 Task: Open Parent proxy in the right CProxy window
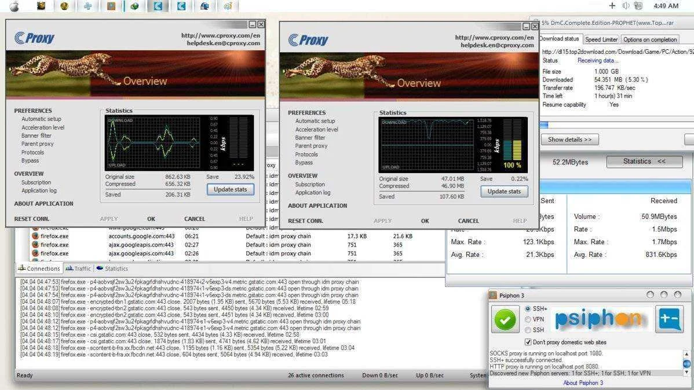311,146
